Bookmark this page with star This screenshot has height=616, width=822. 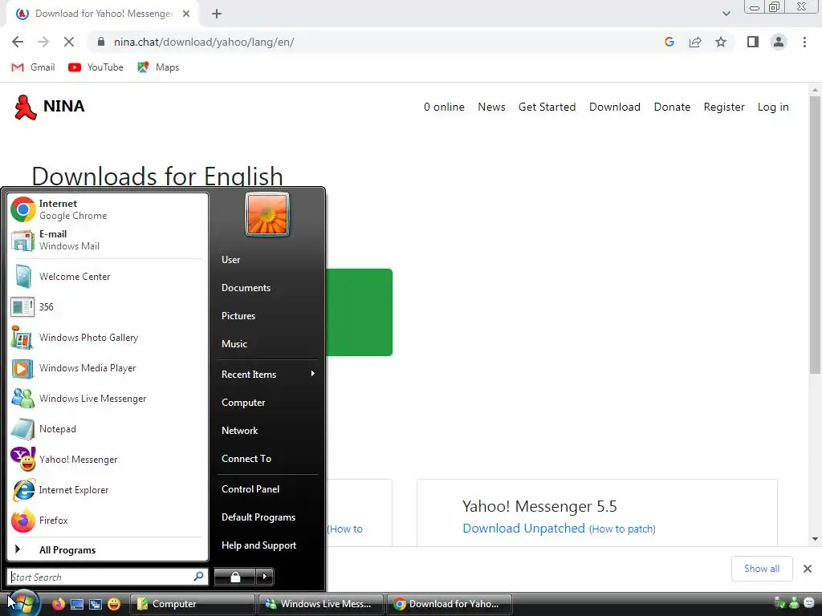click(x=721, y=42)
